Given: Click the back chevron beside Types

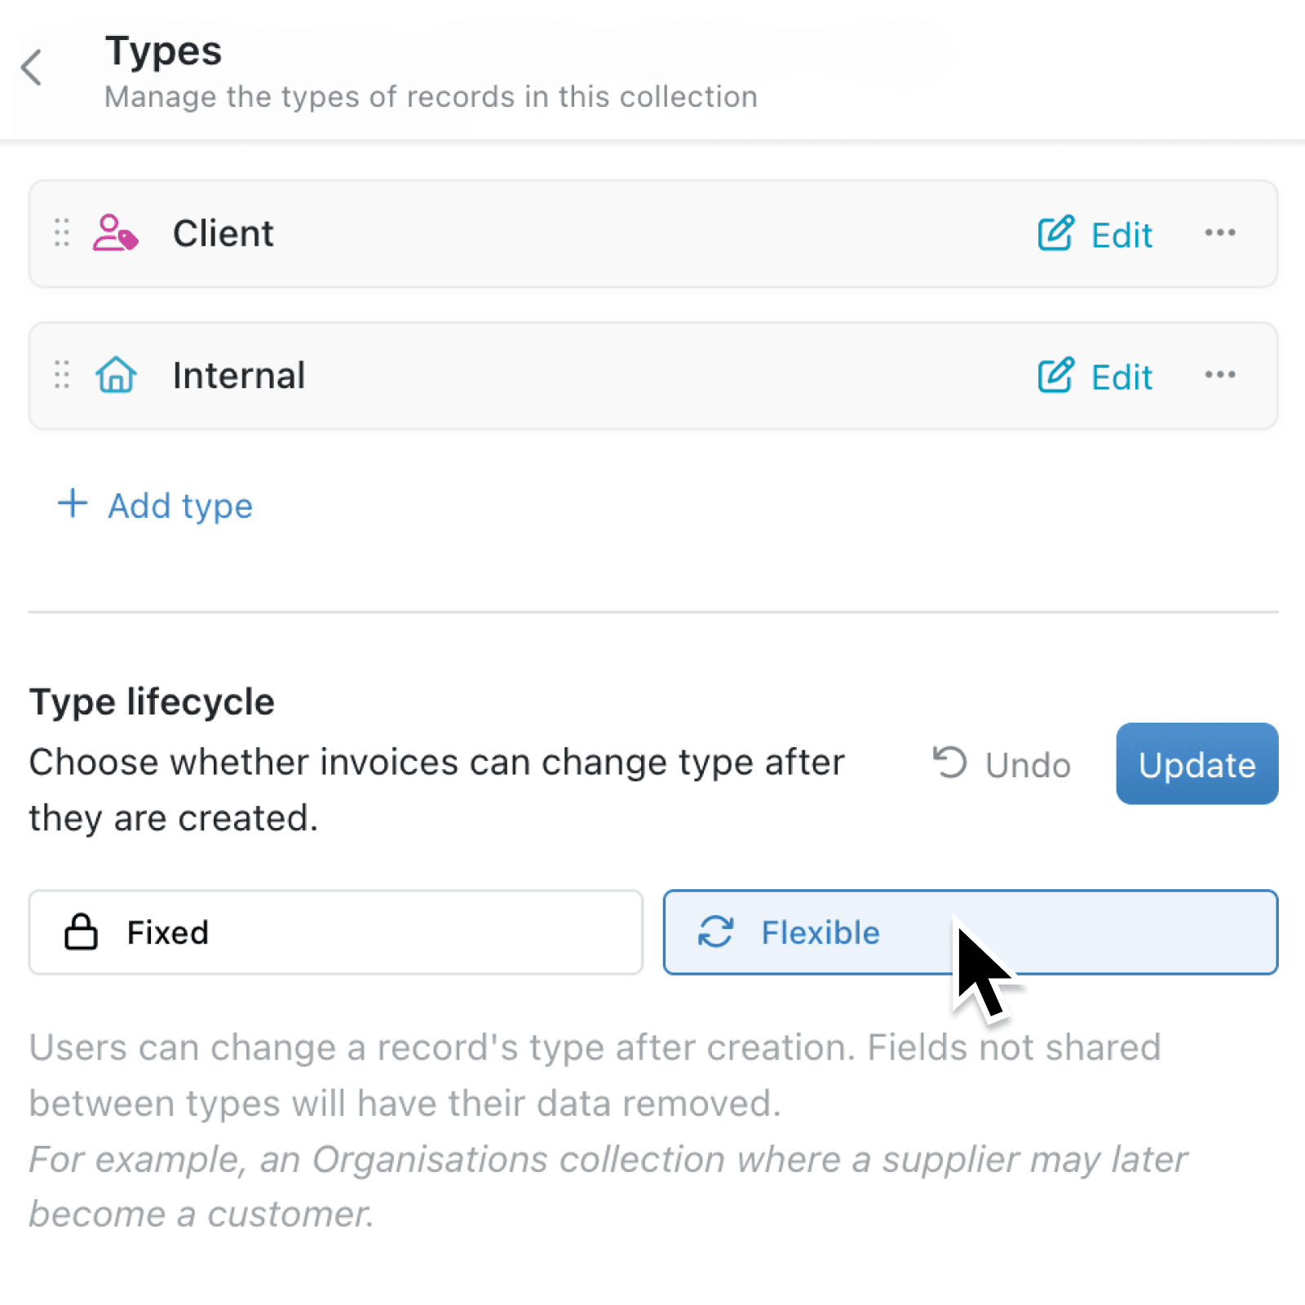Looking at the screenshot, I should click(x=31, y=67).
